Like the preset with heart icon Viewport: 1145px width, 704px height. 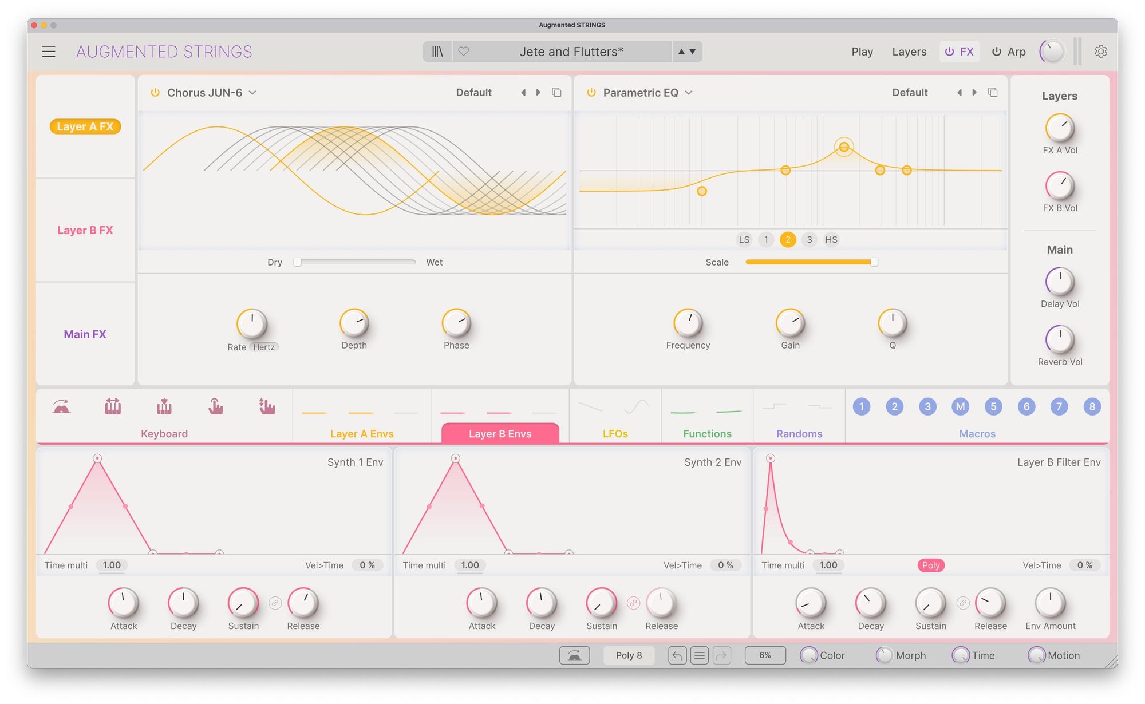pyautogui.click(x=464, y=52)
